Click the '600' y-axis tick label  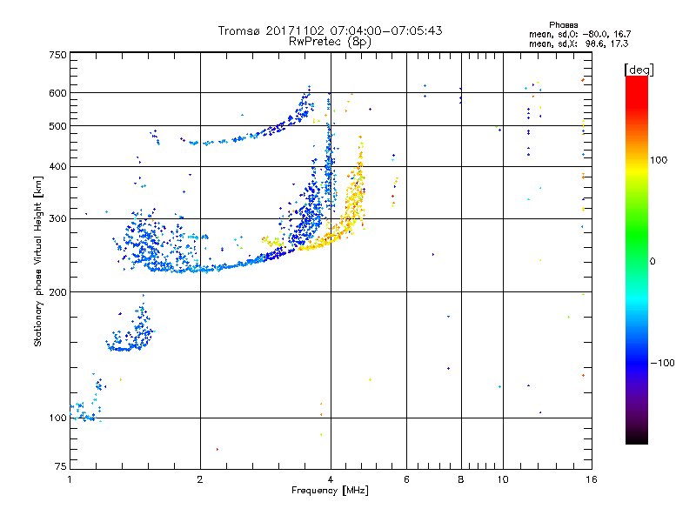57,93
